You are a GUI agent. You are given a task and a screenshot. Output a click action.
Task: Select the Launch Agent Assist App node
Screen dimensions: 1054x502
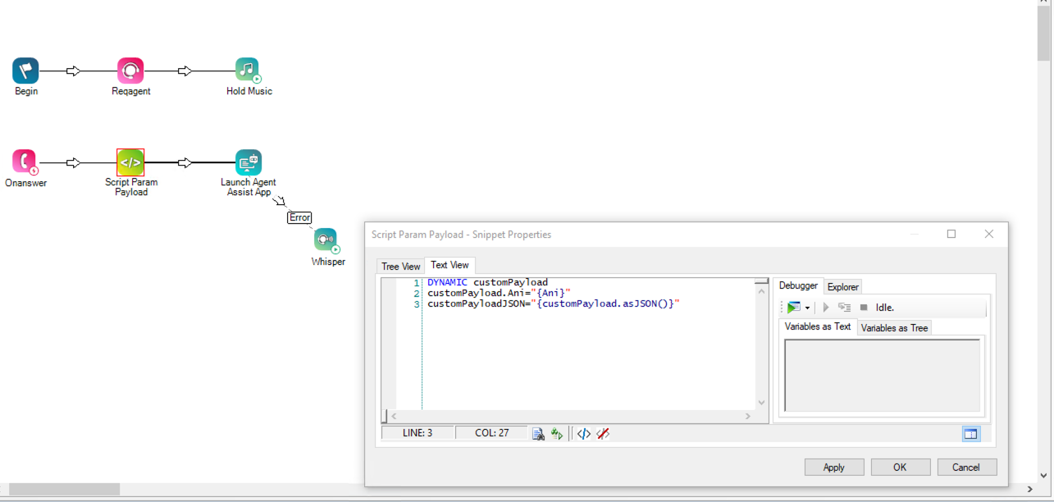(248, 162)
